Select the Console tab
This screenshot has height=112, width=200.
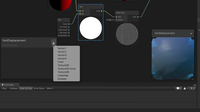[10, 85]
